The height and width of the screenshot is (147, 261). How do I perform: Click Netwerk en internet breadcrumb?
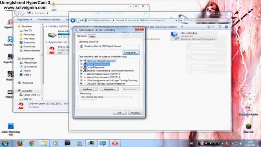tap(126, 20)
